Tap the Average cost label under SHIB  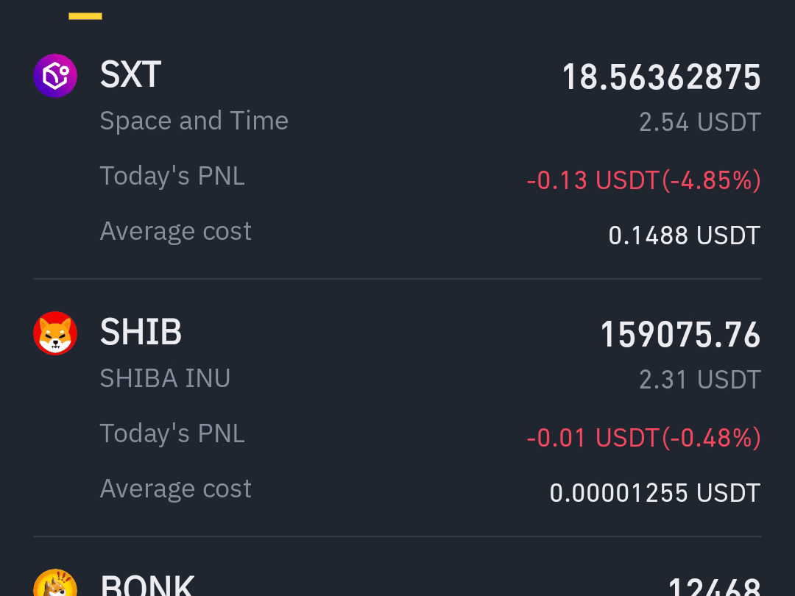(175, 489)
